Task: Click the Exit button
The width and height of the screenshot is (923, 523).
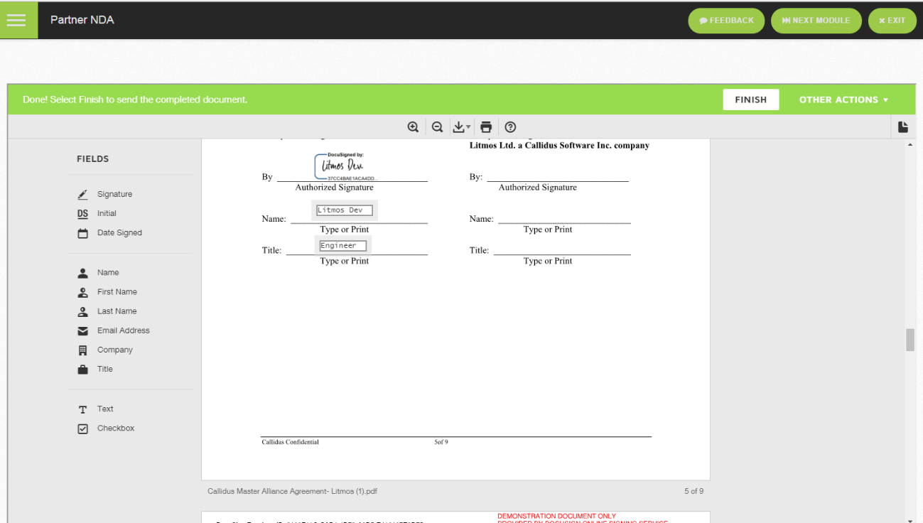Action: [x=892, y=21]
